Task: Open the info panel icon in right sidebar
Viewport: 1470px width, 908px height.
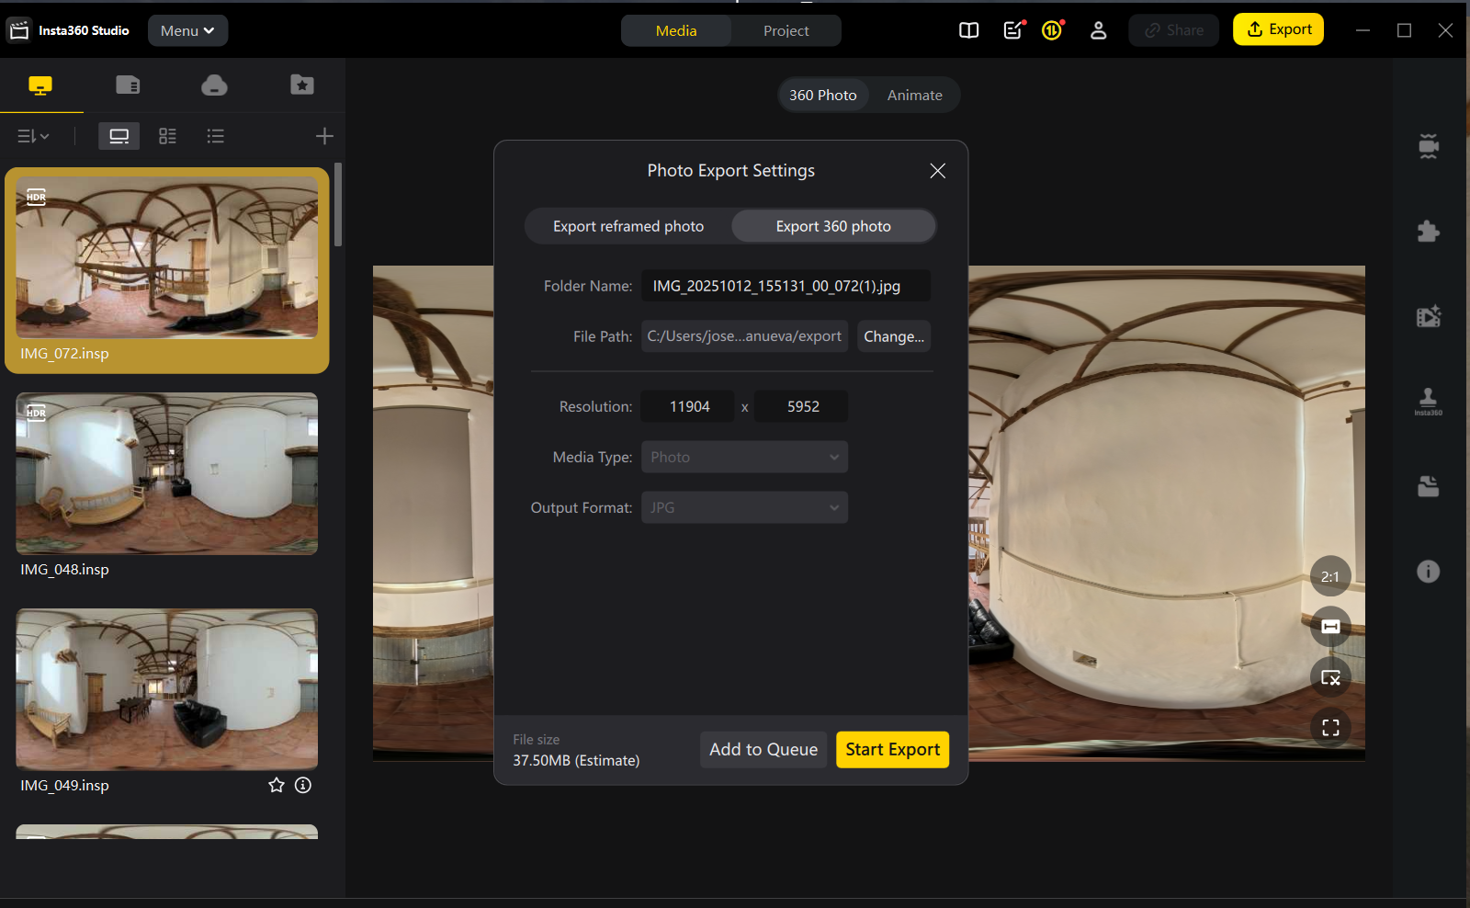Action: (1428, 572)
